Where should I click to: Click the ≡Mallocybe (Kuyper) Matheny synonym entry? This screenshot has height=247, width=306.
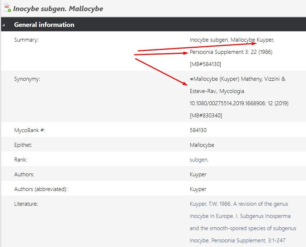[x=238, y=79]
